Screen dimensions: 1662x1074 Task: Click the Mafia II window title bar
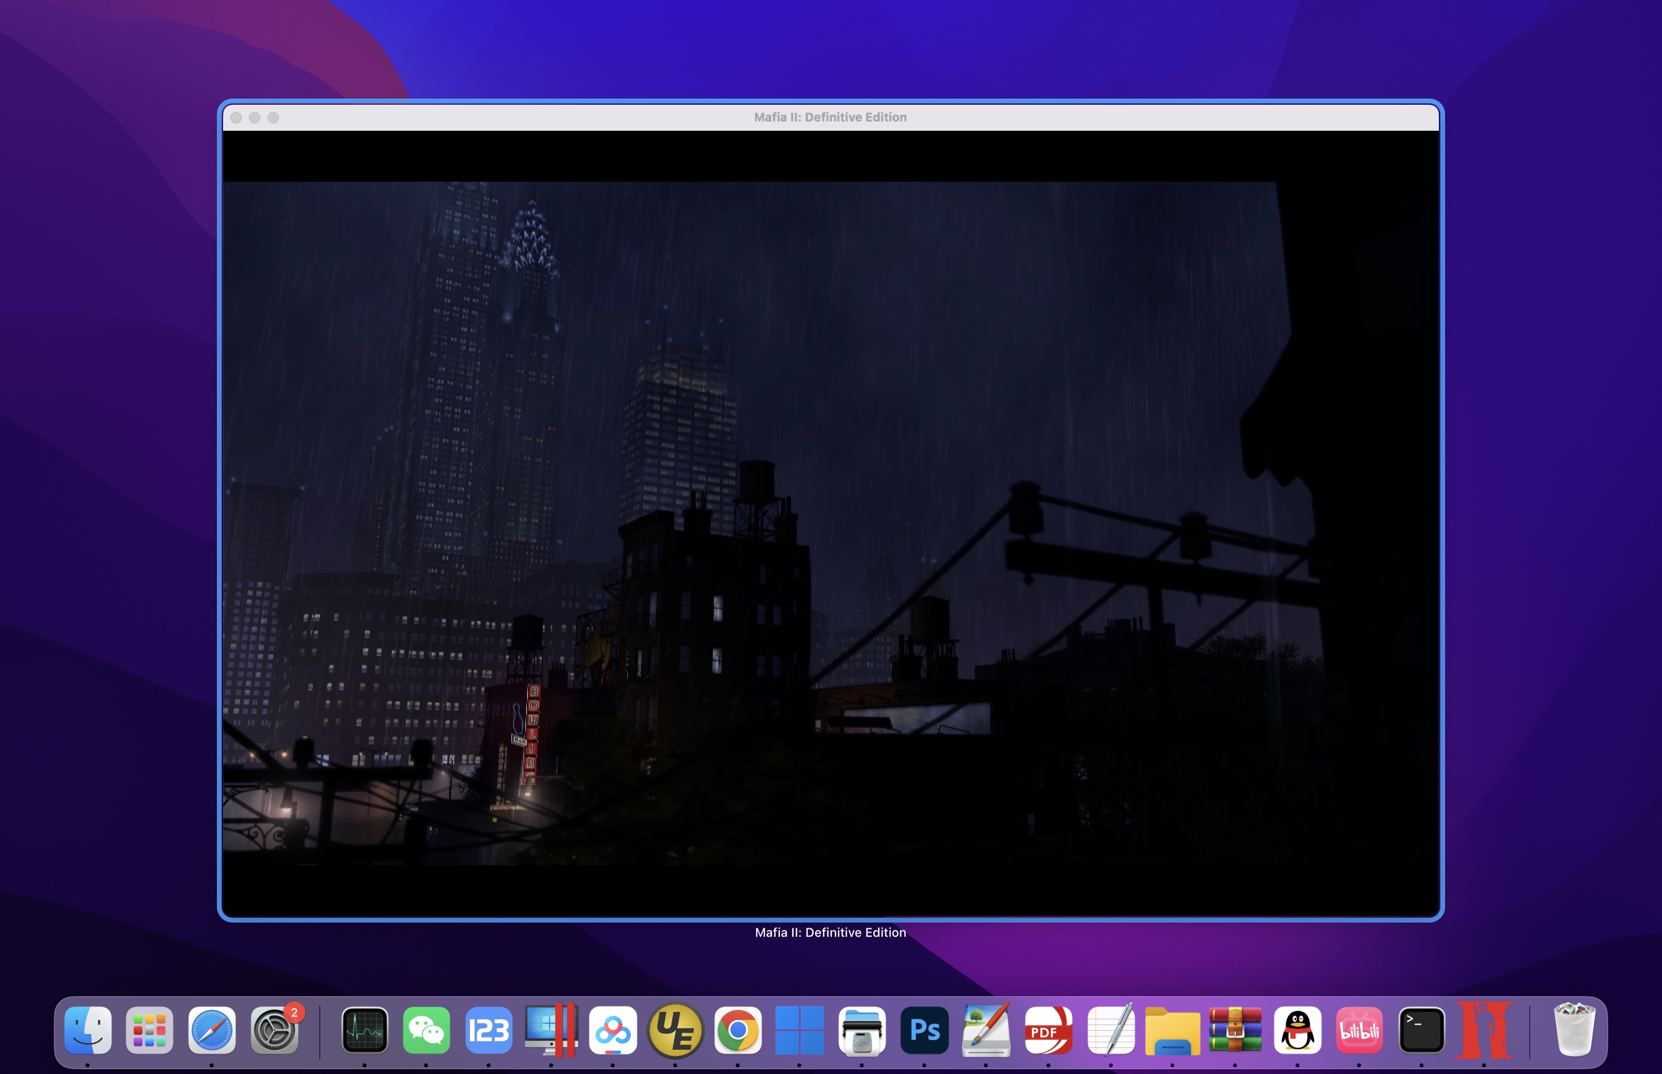[831, 117]
